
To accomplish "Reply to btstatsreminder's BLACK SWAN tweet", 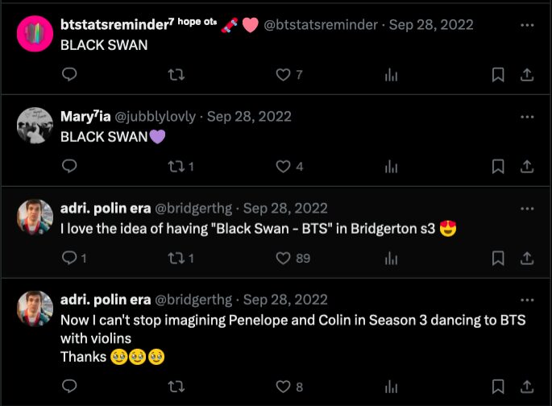I will pyautogui.click(x=70, y=75).
